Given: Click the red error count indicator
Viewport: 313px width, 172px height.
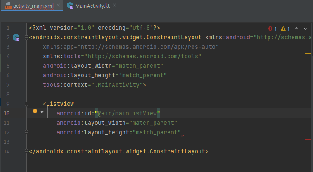Looking at the screenshot, I should click(272, 29).
